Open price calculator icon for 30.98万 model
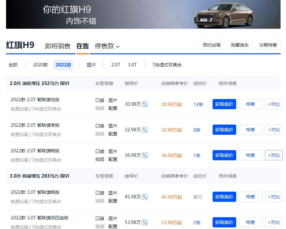Viewport: 286px width, 229px height. coord(145,104)
